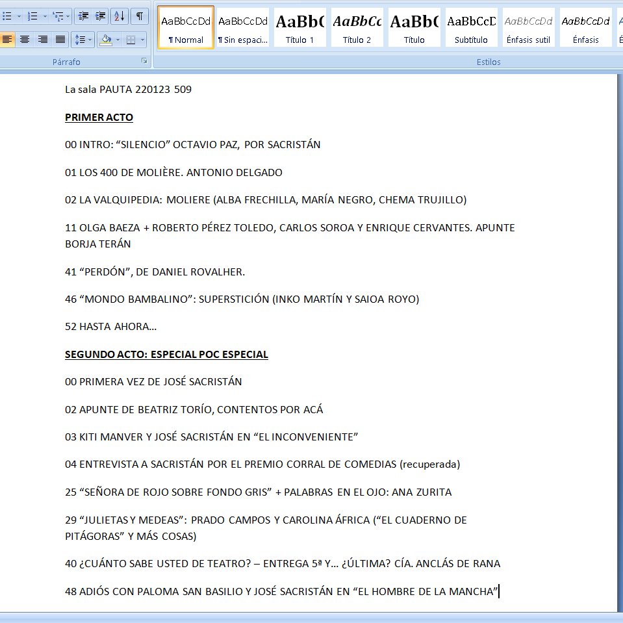Apply the Énfasis sutil style
This screenshot has width=623, height=623.
(x=528, y=28)
